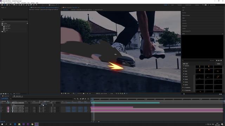Screen dimensions: 225x126
Task: Select the Rotation tool
Action: tap(12, 5)
